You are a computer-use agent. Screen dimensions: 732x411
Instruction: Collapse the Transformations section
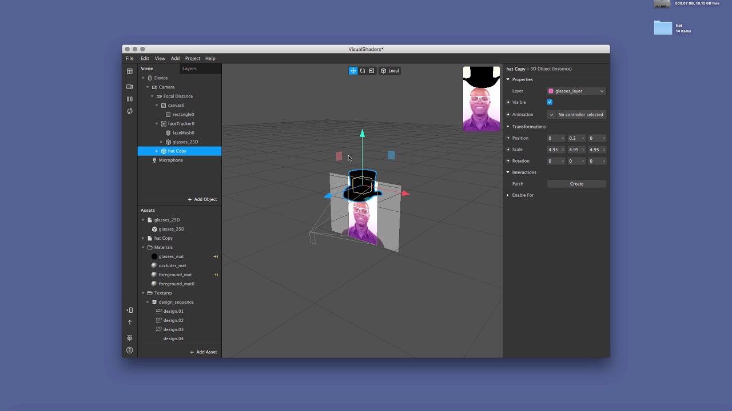tap(508, 127)
